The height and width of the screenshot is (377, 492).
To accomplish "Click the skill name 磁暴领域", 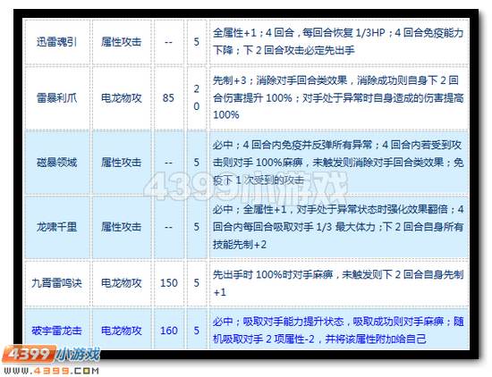I will coord(56,163).
